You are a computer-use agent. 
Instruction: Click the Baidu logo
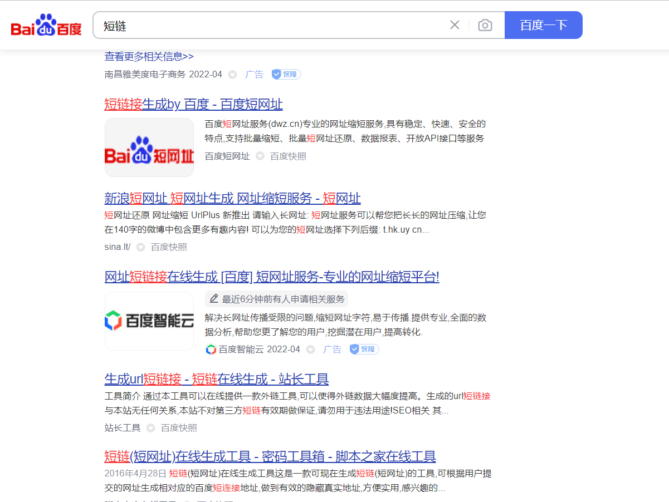[x=46, y=25]
